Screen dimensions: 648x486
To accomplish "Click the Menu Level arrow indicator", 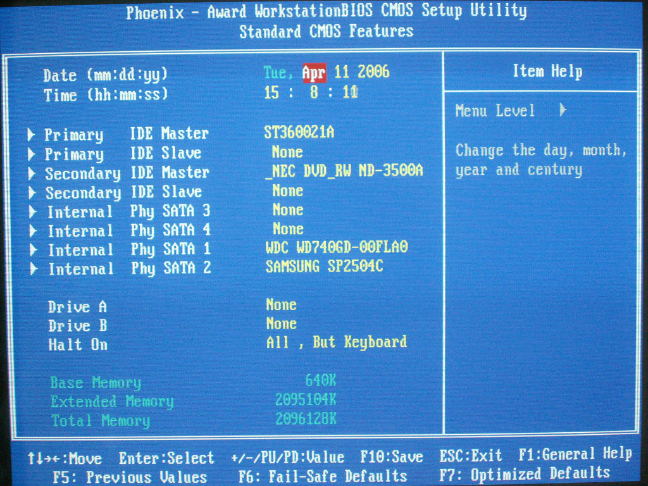I will click(563, 110).
